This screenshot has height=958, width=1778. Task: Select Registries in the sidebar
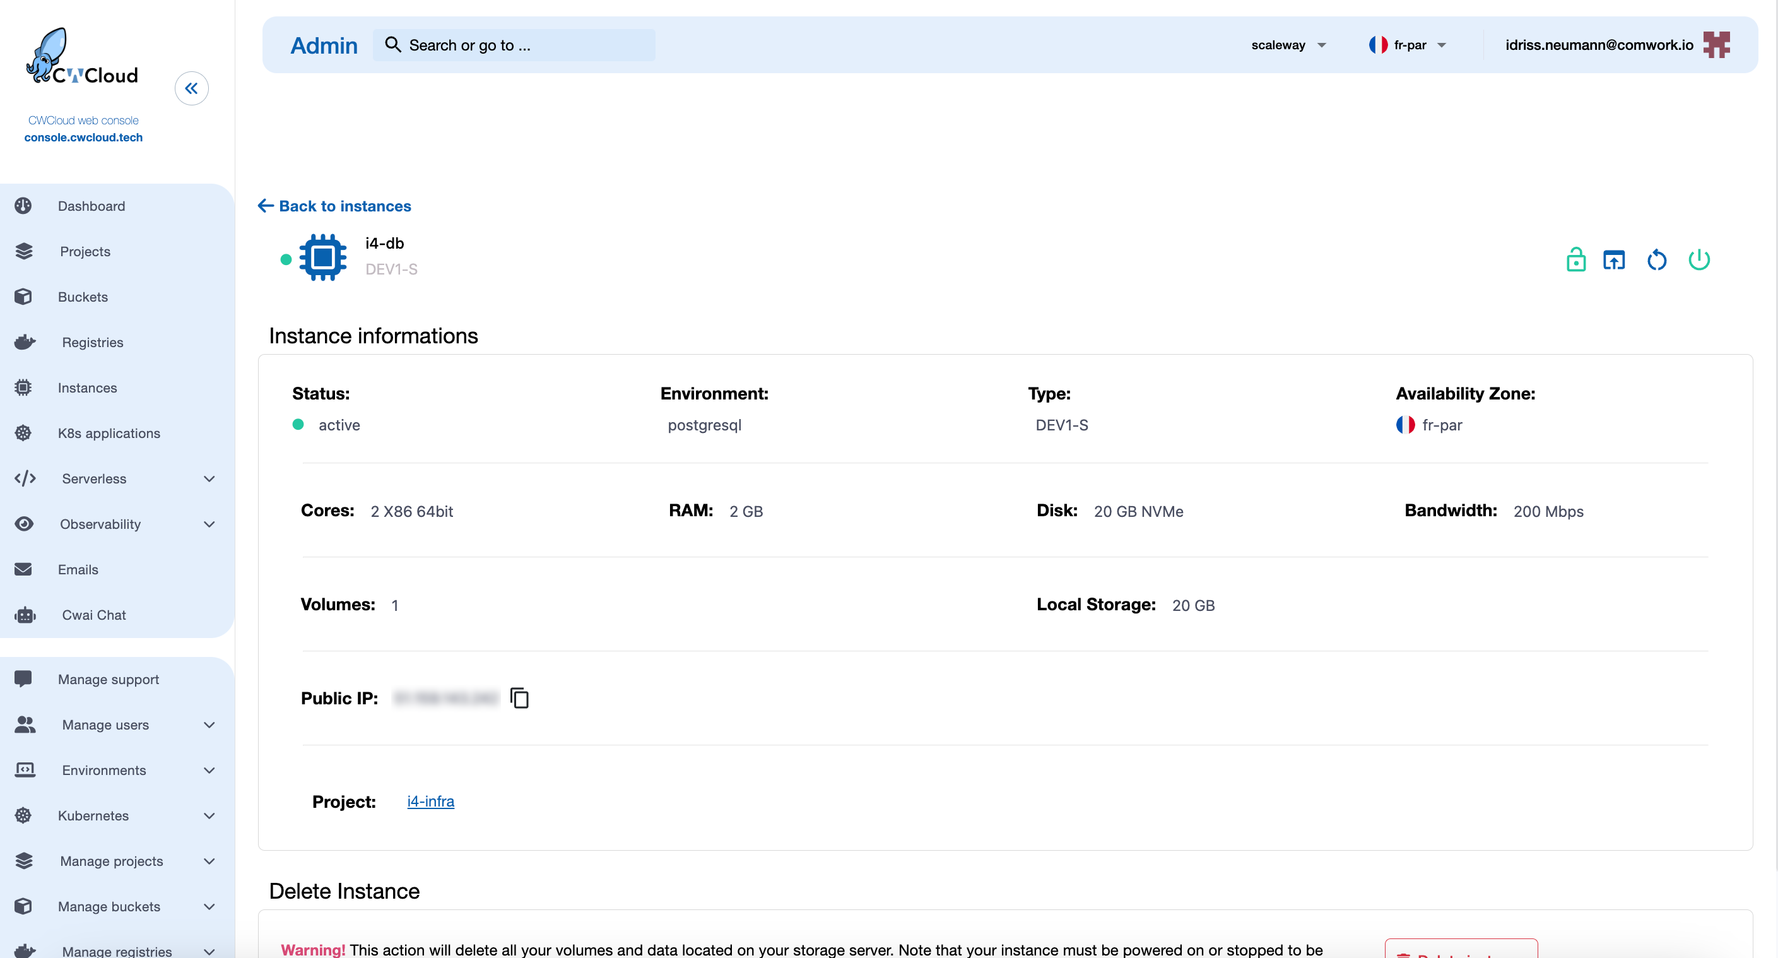(x=93, y=342)
